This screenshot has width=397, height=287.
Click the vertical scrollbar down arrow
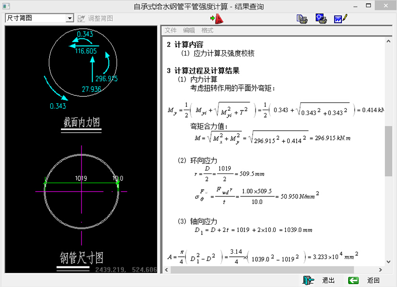point(388,262)
